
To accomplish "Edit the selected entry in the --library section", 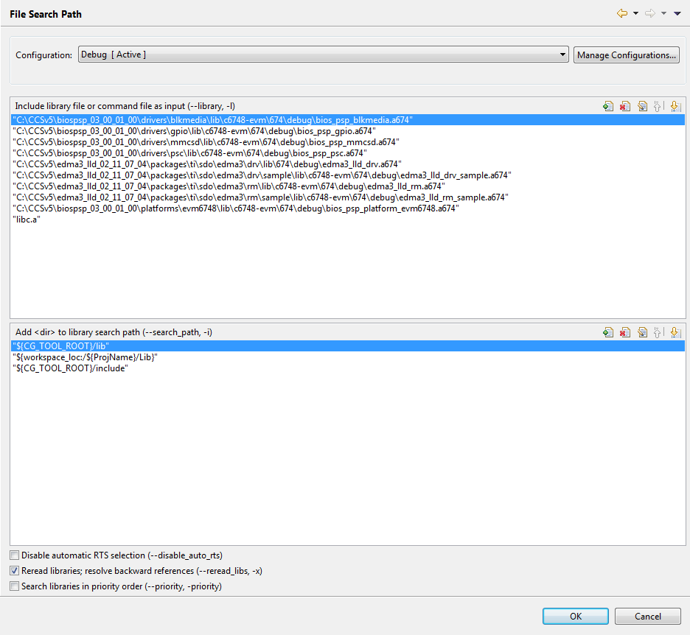I will click(x=642, y=106).
